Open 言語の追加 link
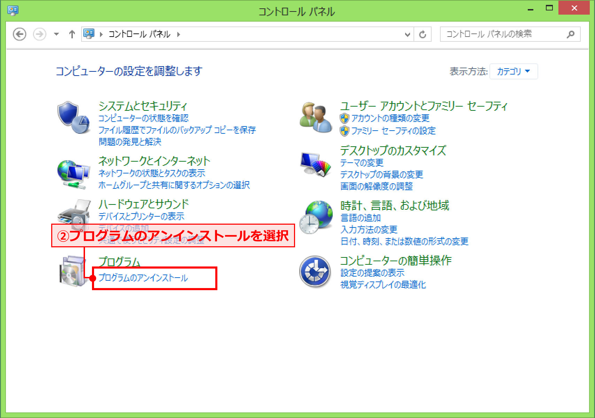595x418 pixels. click(361, 218)
